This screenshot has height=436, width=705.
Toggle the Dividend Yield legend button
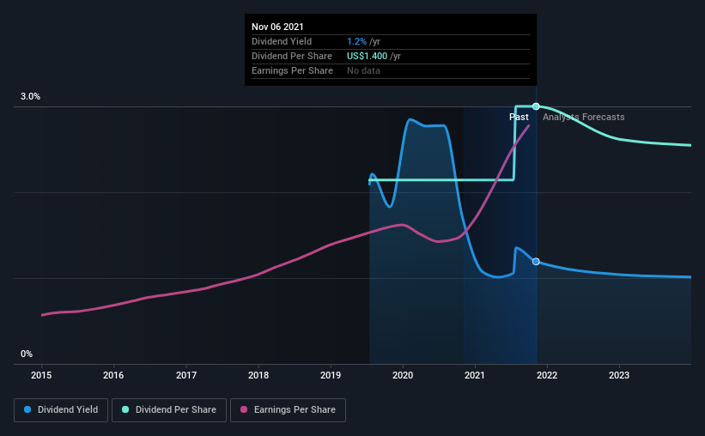click(61, 410)
